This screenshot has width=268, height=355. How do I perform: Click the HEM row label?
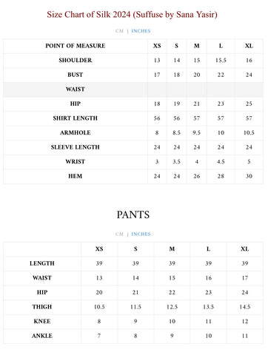click(76, 176)
